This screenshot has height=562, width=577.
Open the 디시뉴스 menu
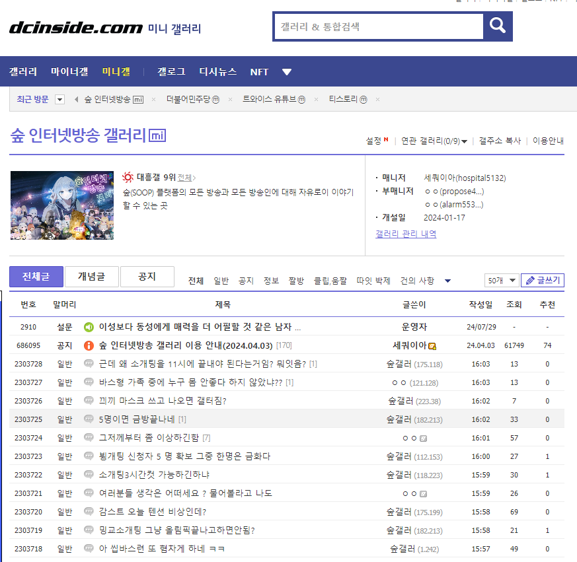coord(217,71)
